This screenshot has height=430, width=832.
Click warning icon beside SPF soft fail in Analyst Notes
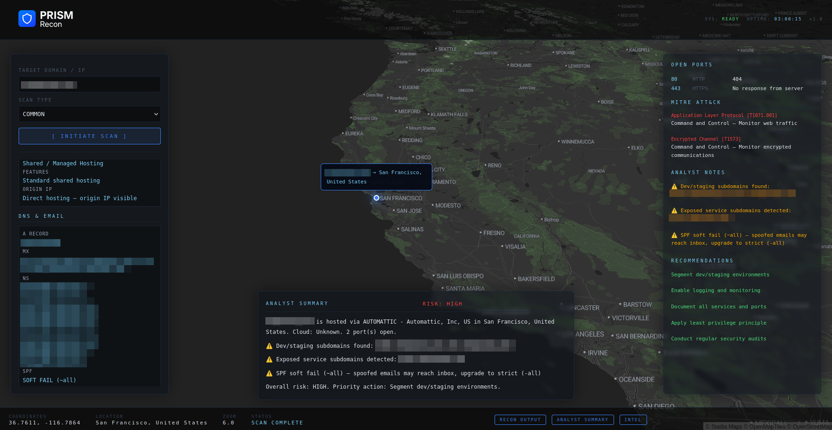pyautogui.click(x=674, y=235)
